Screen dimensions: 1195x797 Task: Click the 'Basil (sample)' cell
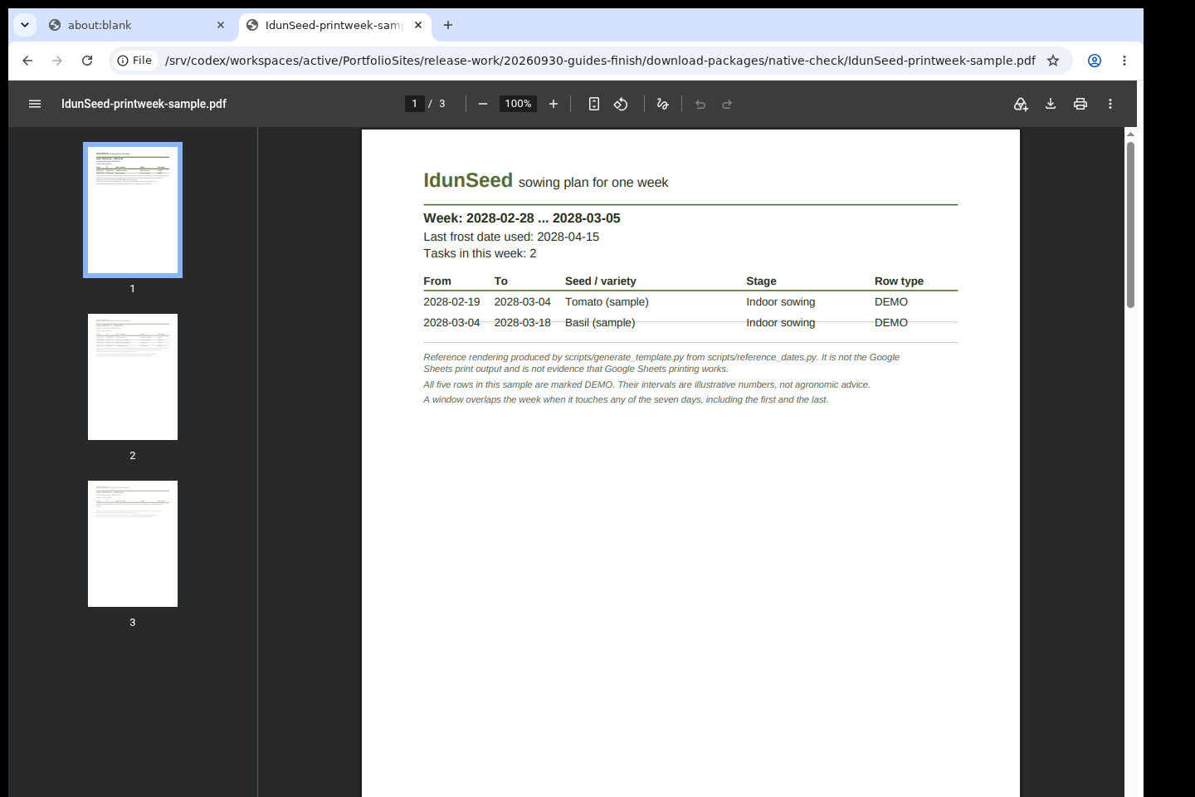pyautogui.click(x=600, y=323)
